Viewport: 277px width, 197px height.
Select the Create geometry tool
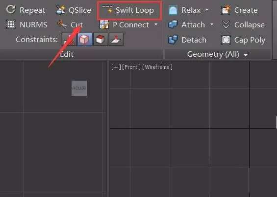[x=240, y=10]
